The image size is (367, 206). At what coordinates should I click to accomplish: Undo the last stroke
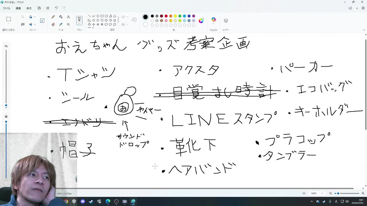56,8
